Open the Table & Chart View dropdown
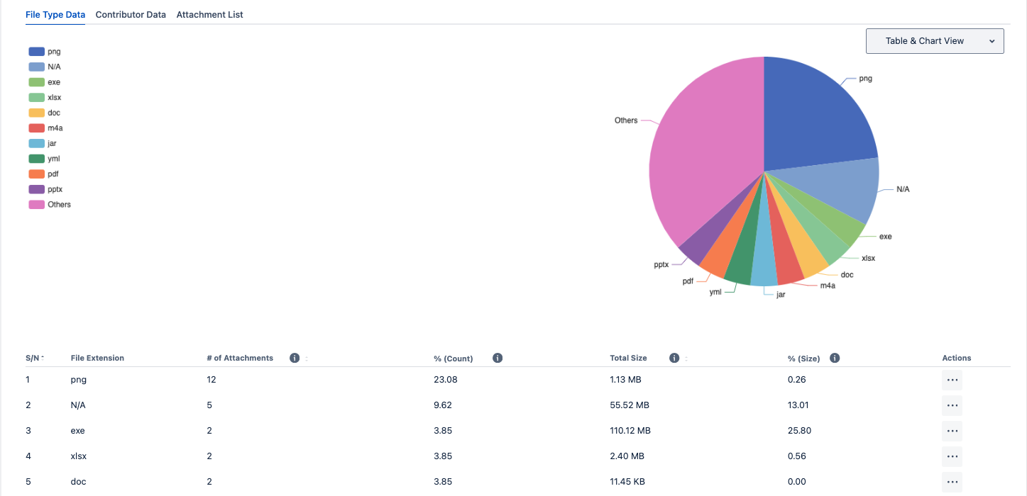 click(x=935, y=41)
